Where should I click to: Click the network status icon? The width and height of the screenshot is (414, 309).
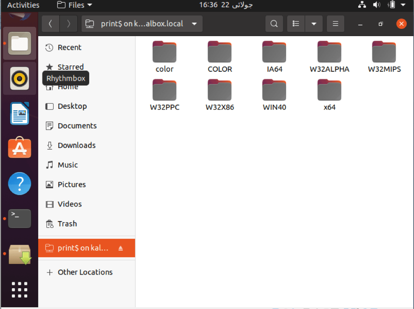click(x=362, y=5)
